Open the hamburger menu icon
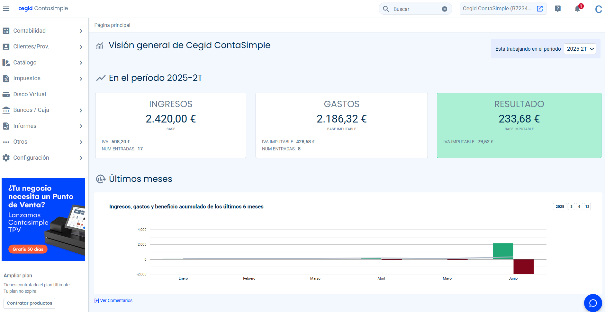This screenshot has width=605, height=312. pyautogui.click(x=6, y=9)
